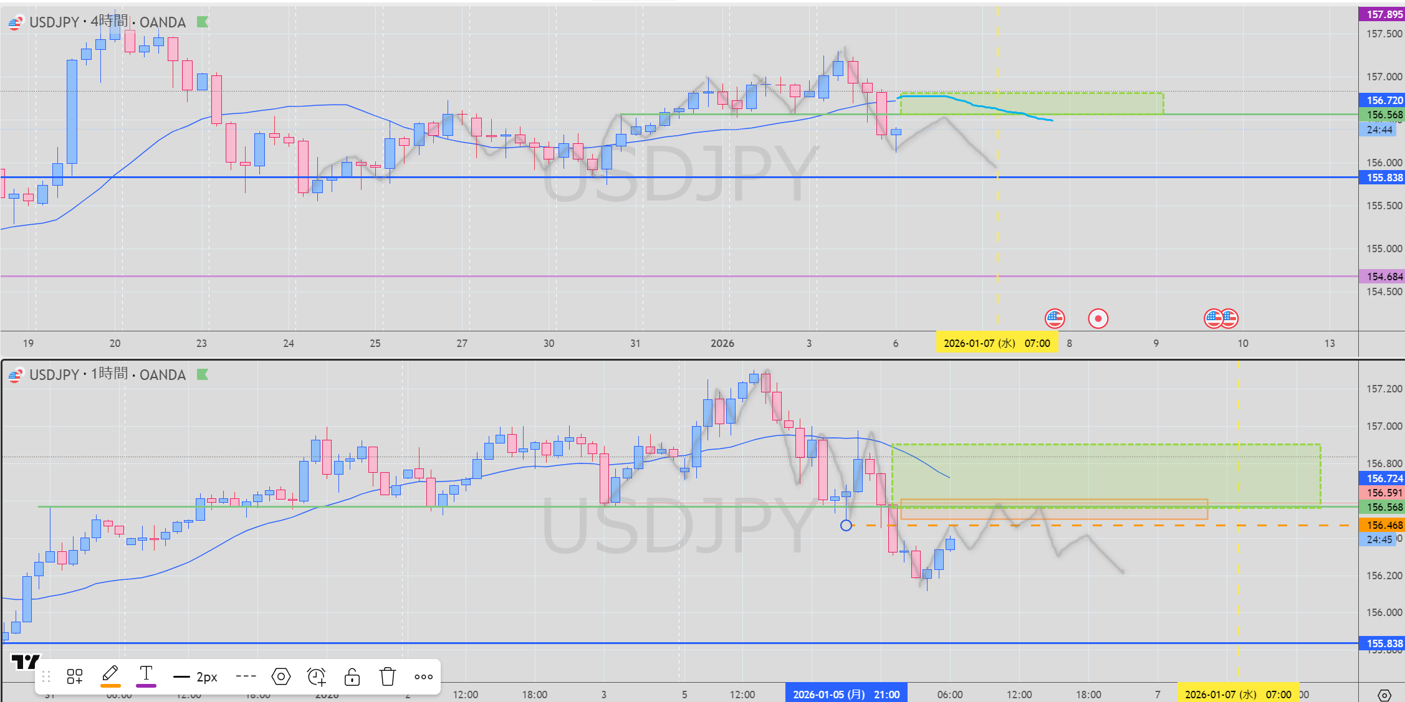Click the USDJPY 1時間 chart title
This screenshot has width=1405, height=702.
click(x=107, y=374)
